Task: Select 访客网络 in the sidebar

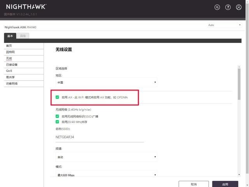Action: (24, 84)
